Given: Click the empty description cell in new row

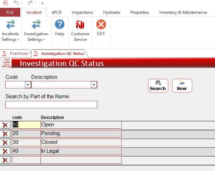Looking at the screenshot, I should (x=81, y=160).
